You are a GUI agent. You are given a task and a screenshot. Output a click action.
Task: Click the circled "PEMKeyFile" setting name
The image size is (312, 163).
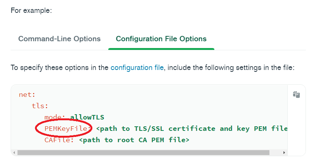click(x=66, y=129)
